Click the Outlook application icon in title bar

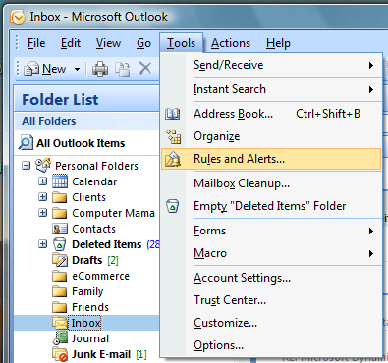click(x=17, y=16)
